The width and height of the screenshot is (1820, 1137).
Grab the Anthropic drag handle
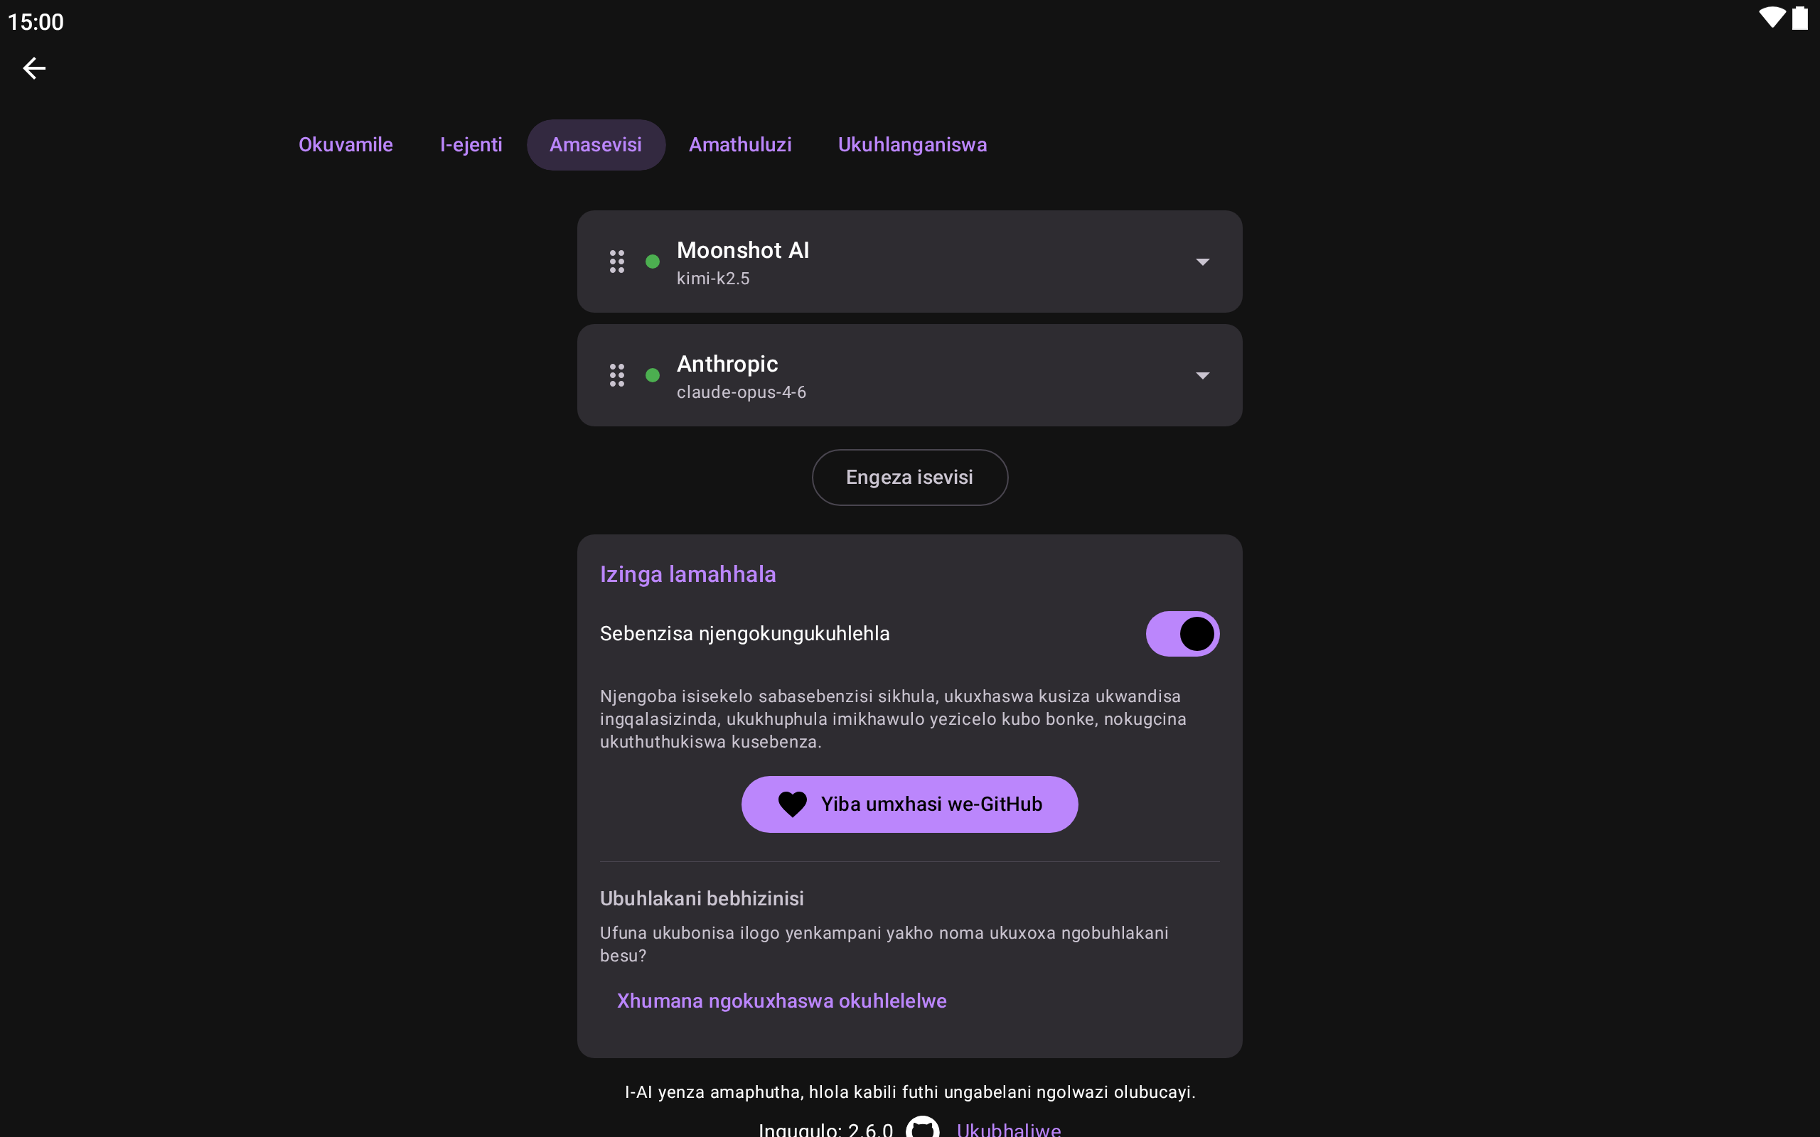tap(616, 375)
